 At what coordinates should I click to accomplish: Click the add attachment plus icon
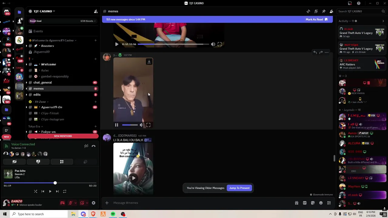coord(107,203)
